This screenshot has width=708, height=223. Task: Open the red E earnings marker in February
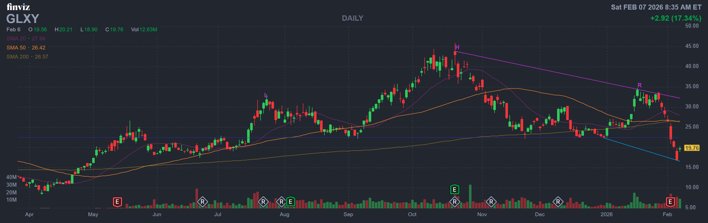click(670, 202)
